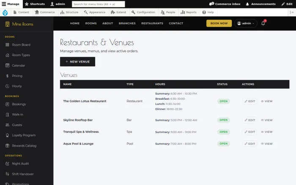Click the Calendar sidebar icon
This screenshot has height=185, width=296.
coord(7,65)
